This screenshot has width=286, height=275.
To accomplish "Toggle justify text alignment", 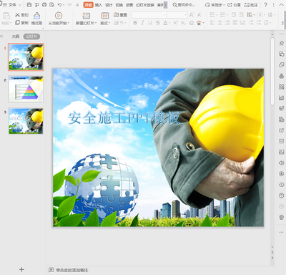I will pyautogui.click(x=235, y=23).
